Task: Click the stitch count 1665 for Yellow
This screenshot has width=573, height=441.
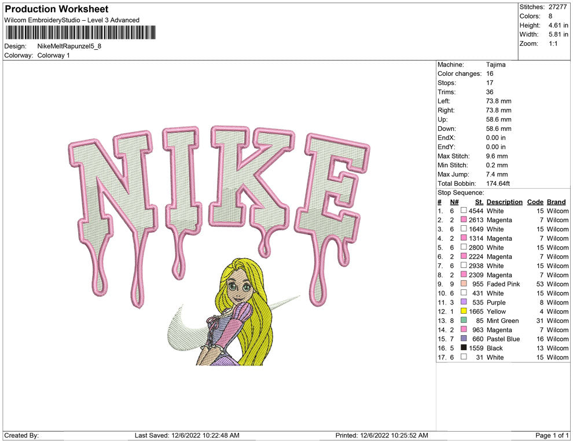Action: click(x=476, y=311)
